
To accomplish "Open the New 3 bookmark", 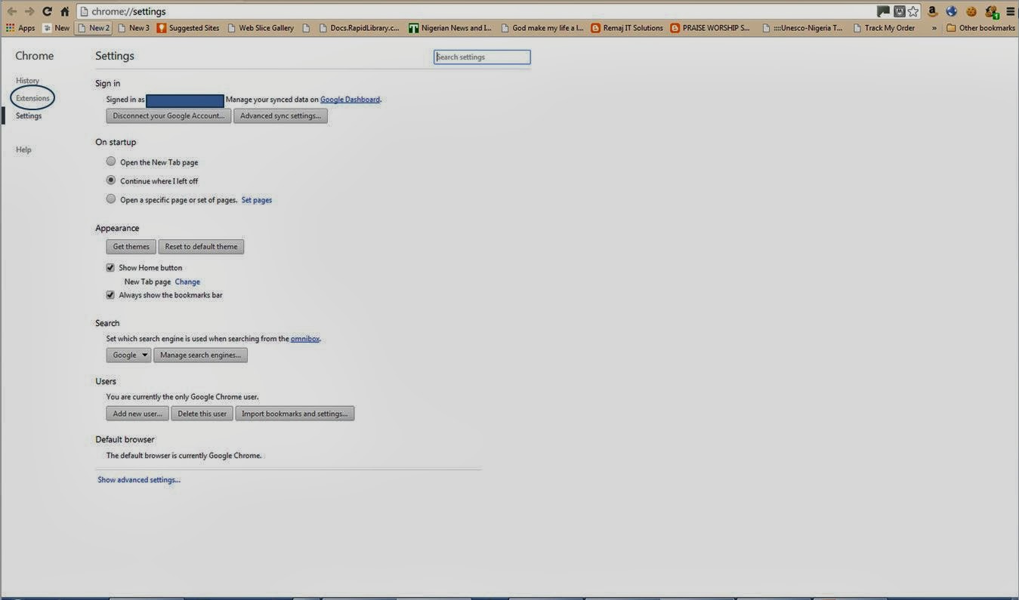I will (133, 28).
